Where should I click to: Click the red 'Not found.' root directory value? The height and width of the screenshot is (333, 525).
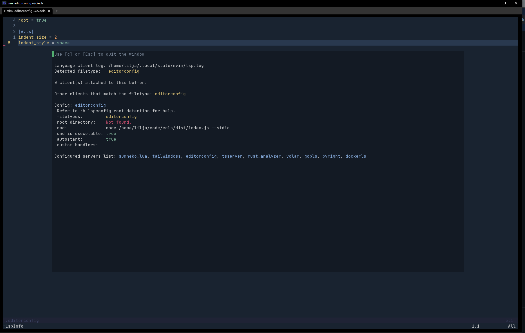pyautogui.click(x=119, y=122)
